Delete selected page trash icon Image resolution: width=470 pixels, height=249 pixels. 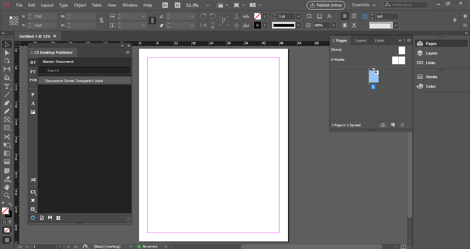click(x=403, y=125)
